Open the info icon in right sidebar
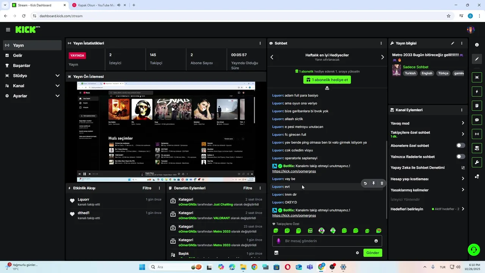 [477, 45]
